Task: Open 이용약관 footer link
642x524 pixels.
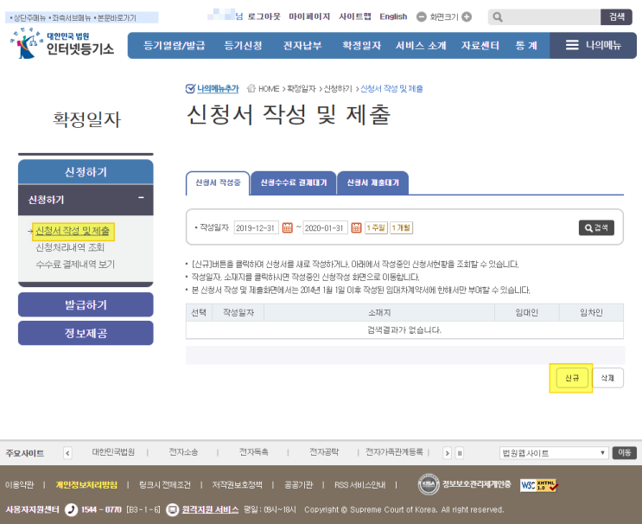Action: 20,485
